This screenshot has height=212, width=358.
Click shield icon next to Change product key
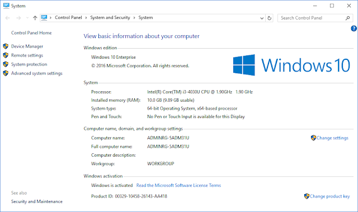coord(307,196)
